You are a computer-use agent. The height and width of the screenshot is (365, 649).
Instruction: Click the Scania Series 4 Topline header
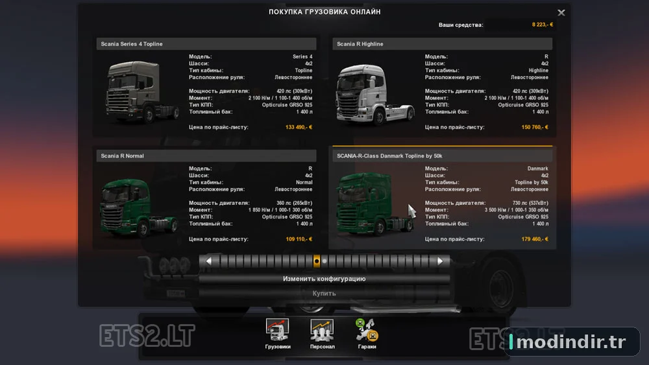206,44
